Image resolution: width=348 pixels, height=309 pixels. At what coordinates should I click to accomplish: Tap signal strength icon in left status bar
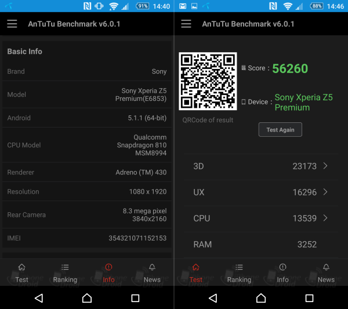(x=125, y=6)
